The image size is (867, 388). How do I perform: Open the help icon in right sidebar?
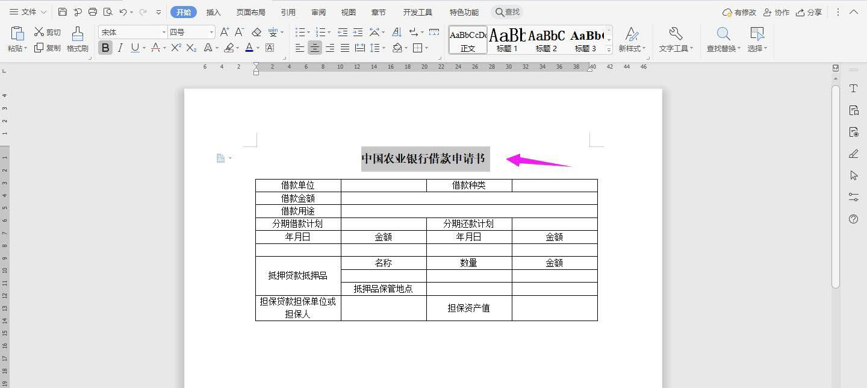853,219
